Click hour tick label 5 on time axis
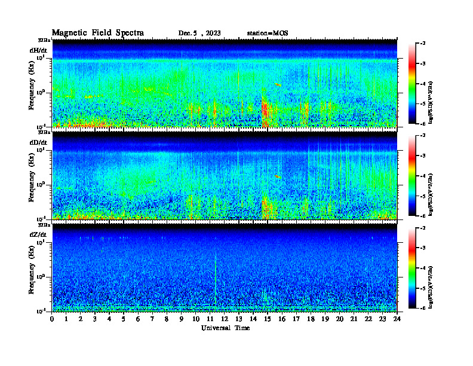Viewport: 473px width, 366px height. (x=124, y=319)
